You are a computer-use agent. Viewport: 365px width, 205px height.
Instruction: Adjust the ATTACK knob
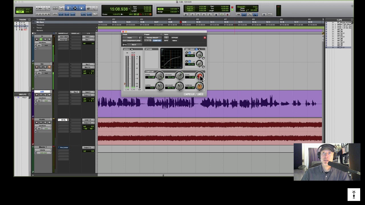pos(179,76)
